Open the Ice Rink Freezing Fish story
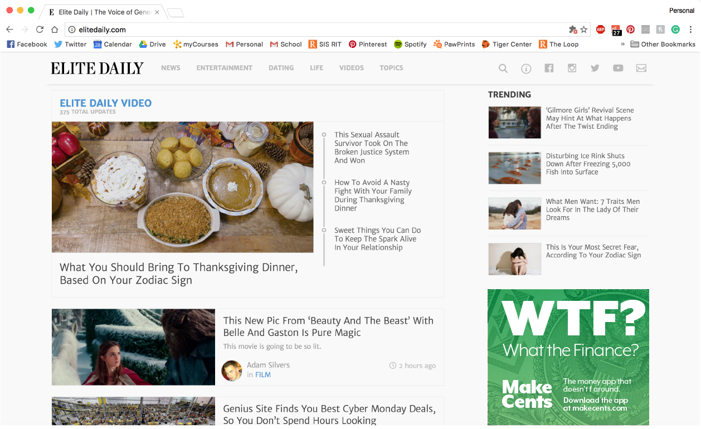The height and width of the screenshot is (429, 701). 588,164
